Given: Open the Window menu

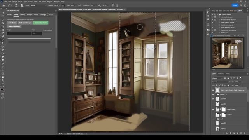Looking at the screenshot, I should click(56, 2).
